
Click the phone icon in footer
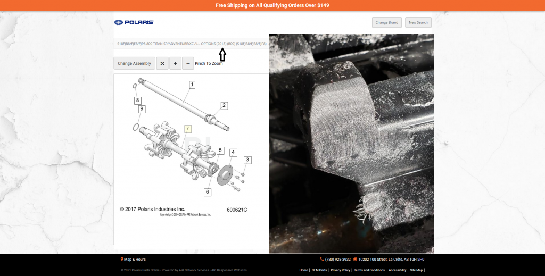[x=322, y=259]
